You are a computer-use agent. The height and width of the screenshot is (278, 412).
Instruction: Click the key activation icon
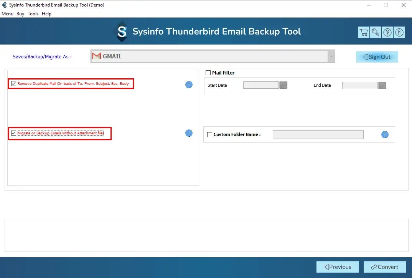click(x=376, y=32)
